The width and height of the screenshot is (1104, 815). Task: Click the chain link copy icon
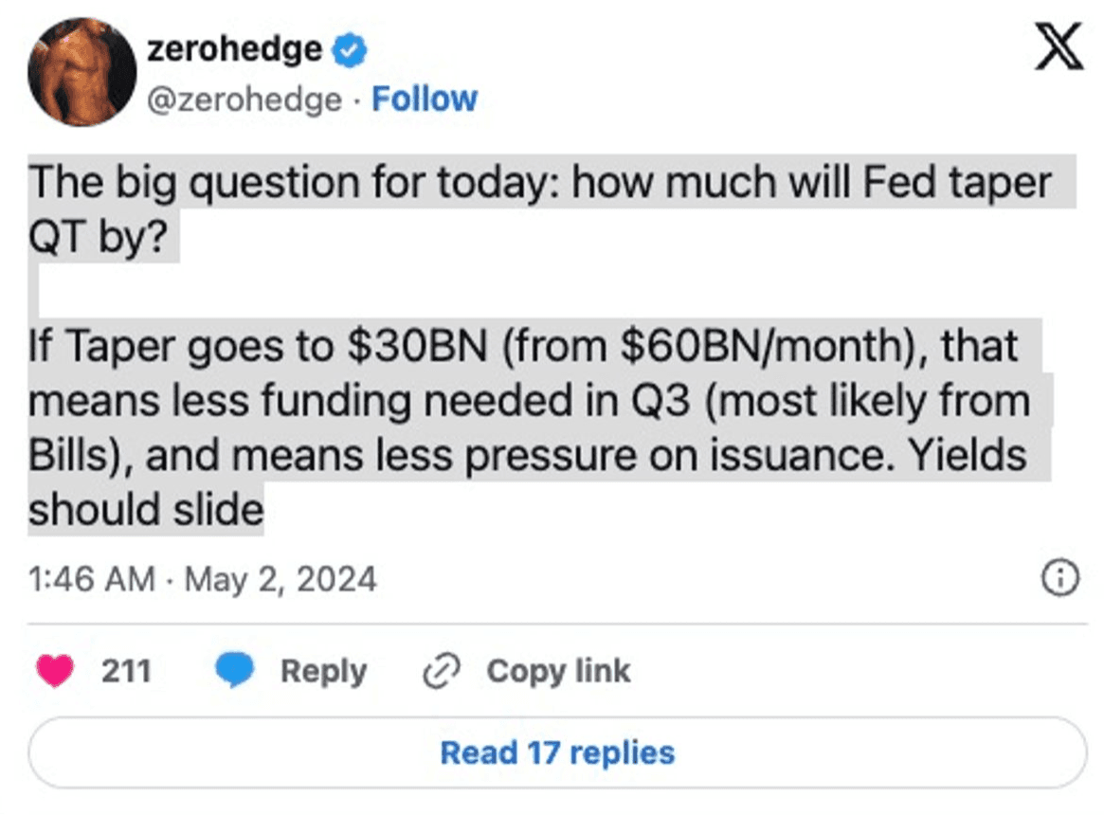(x=441, y=672)
